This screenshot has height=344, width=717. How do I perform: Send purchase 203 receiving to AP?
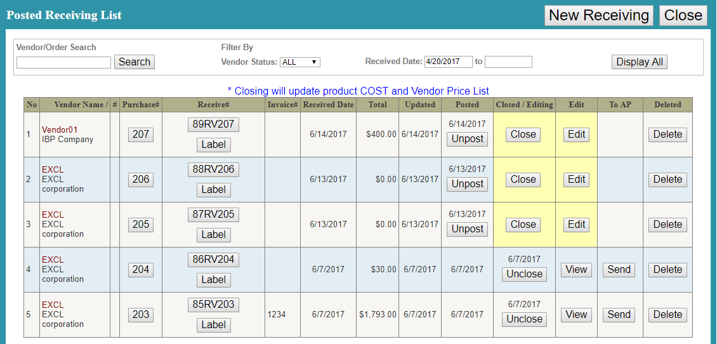tap(619, 315)
